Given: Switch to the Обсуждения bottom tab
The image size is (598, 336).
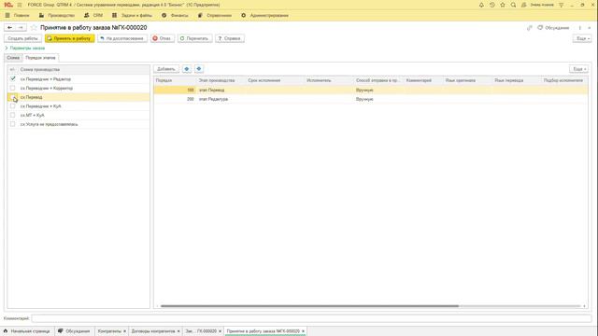Looking at the screenshot, I should tap(74, 331).
